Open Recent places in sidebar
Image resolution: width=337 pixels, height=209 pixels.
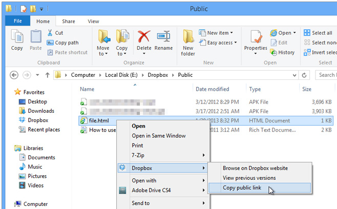(x=44, y=130)
